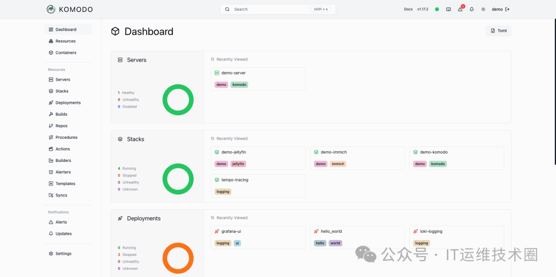The width and height of the screenshot is (556, 277).
Task: Open the alerts triangle icon with red badge
Action: pos(460,9)
